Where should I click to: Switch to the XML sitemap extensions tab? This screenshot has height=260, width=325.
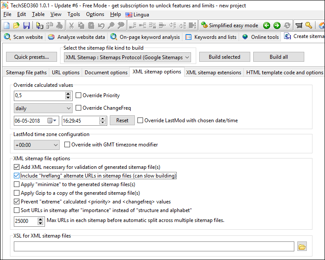pos(213,73)
